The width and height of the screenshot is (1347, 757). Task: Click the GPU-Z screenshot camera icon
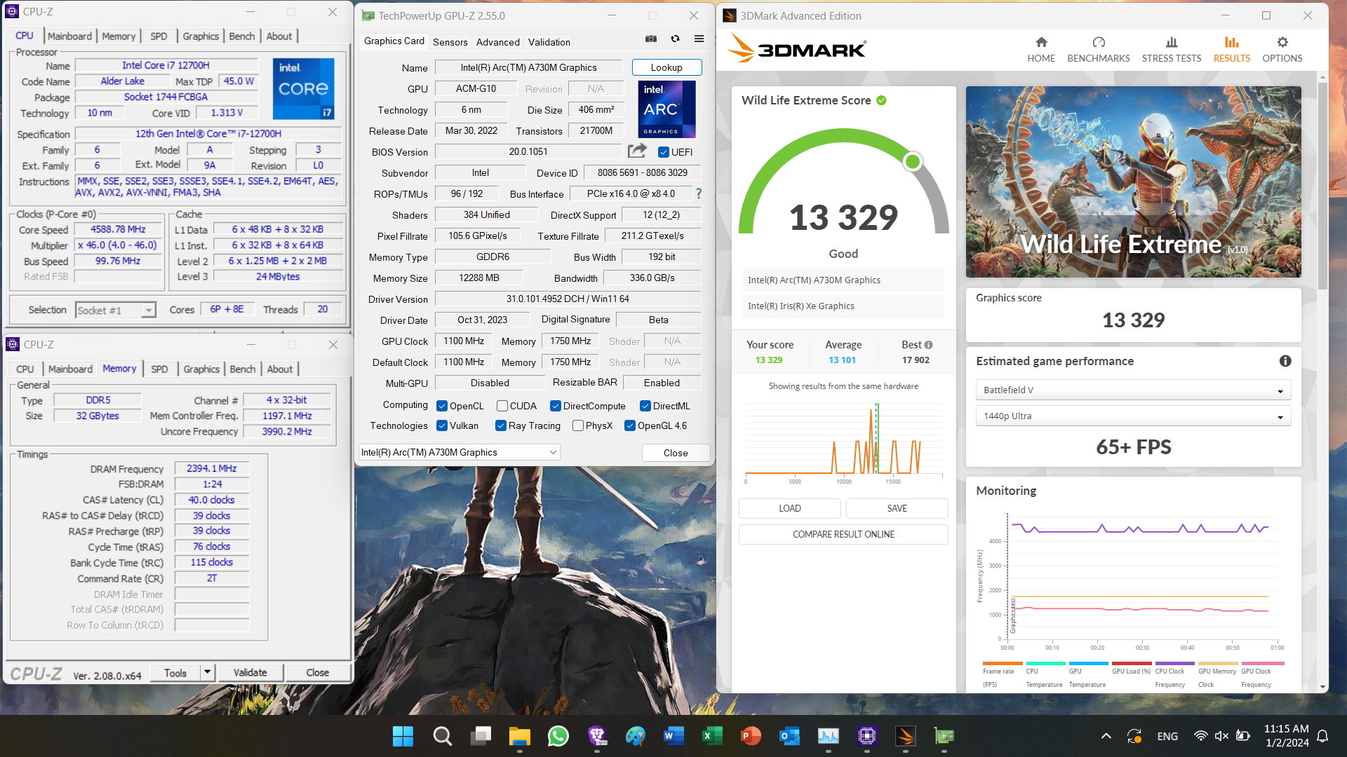651,39
